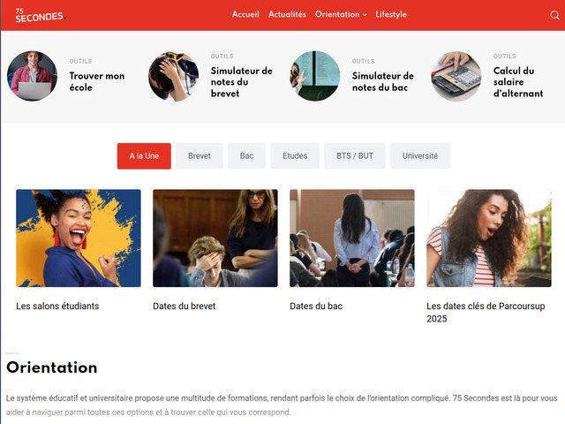This screenshot has height=424, width=565.
Task: Open the Dates du bac thumbnail
Action: tap(352, 238)
